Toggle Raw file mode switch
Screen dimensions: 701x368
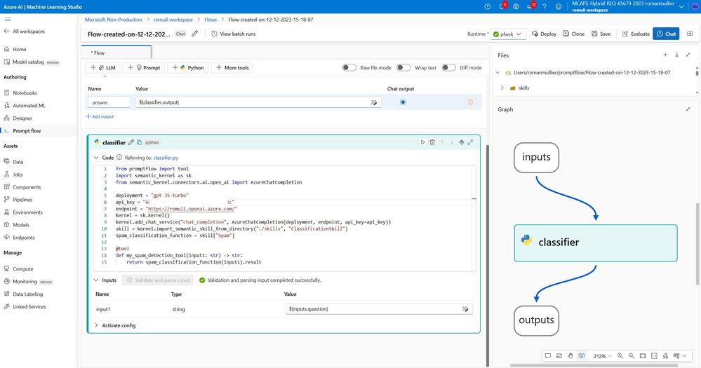point(349,67)
